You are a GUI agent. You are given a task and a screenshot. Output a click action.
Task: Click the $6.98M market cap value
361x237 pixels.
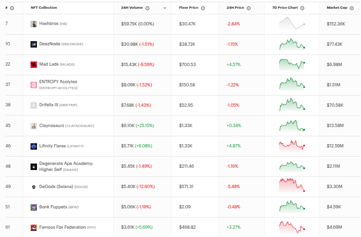tap(334, 65)
